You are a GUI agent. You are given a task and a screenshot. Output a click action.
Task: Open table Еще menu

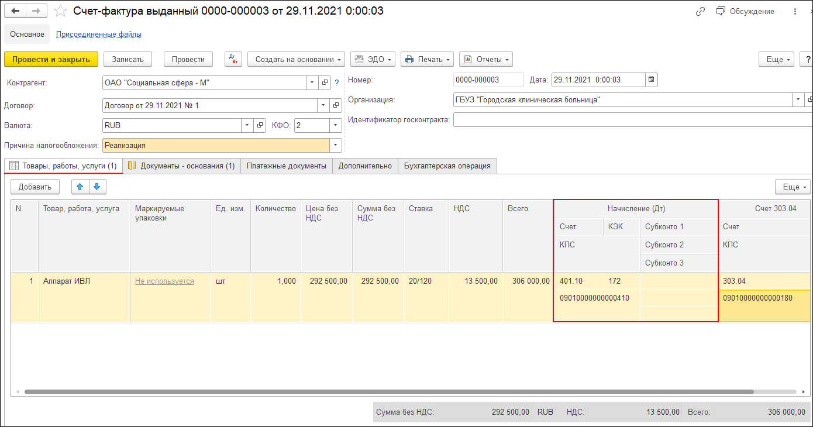(x=793, y=187)
